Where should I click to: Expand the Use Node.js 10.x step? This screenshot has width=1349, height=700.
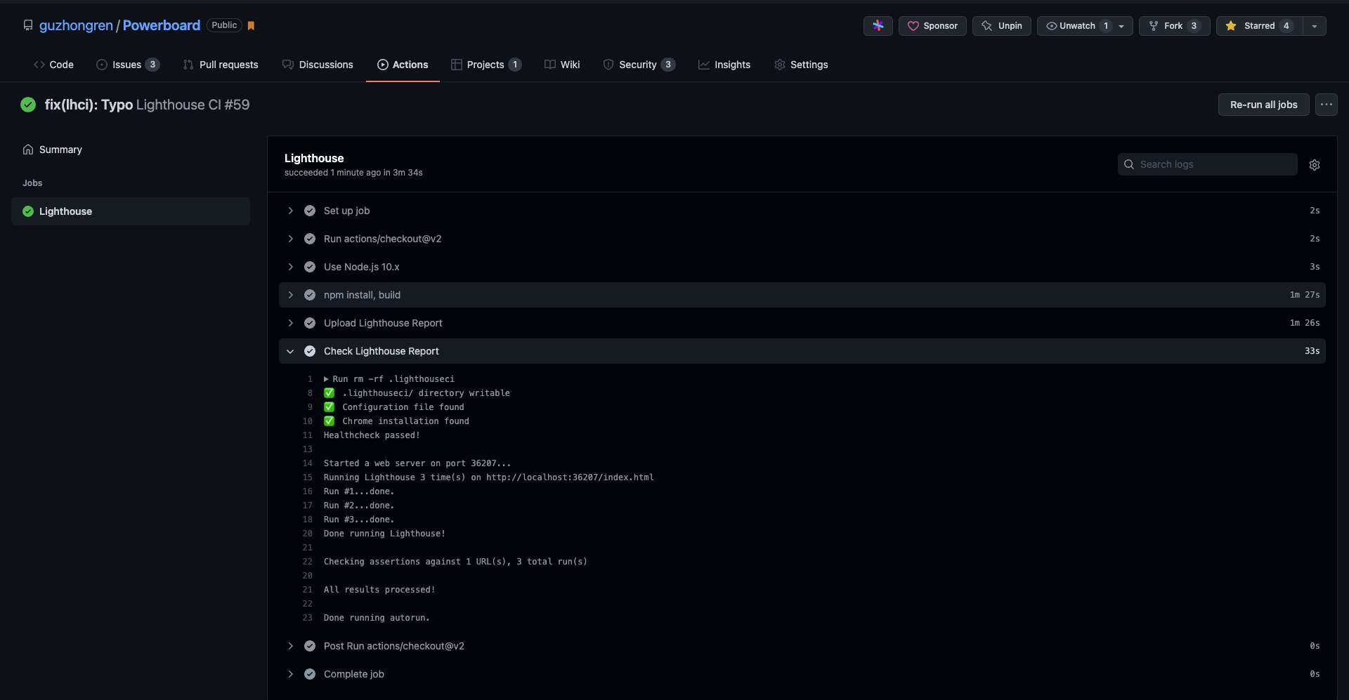[802, 267]
